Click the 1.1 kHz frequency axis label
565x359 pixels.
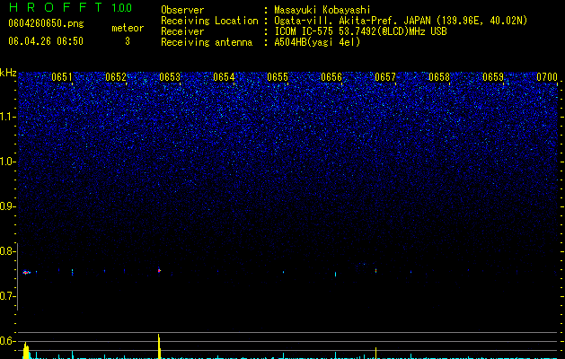coord(8,117)
